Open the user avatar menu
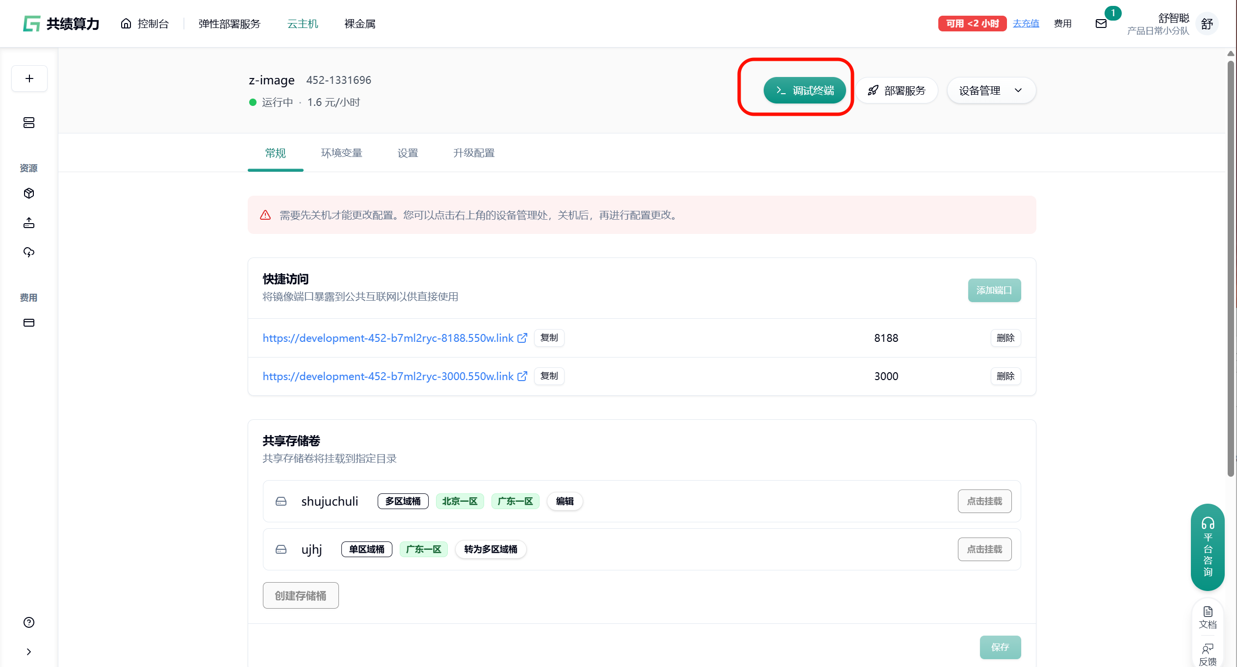The height and width of the screenshot is (667, 1237). pos(1207,24)
